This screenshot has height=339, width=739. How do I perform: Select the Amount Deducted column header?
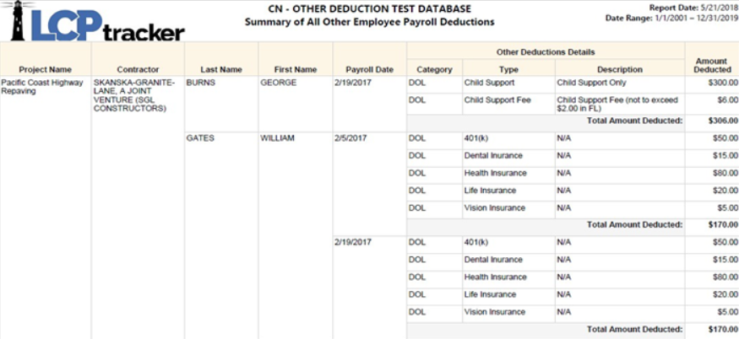pos(712,66)
